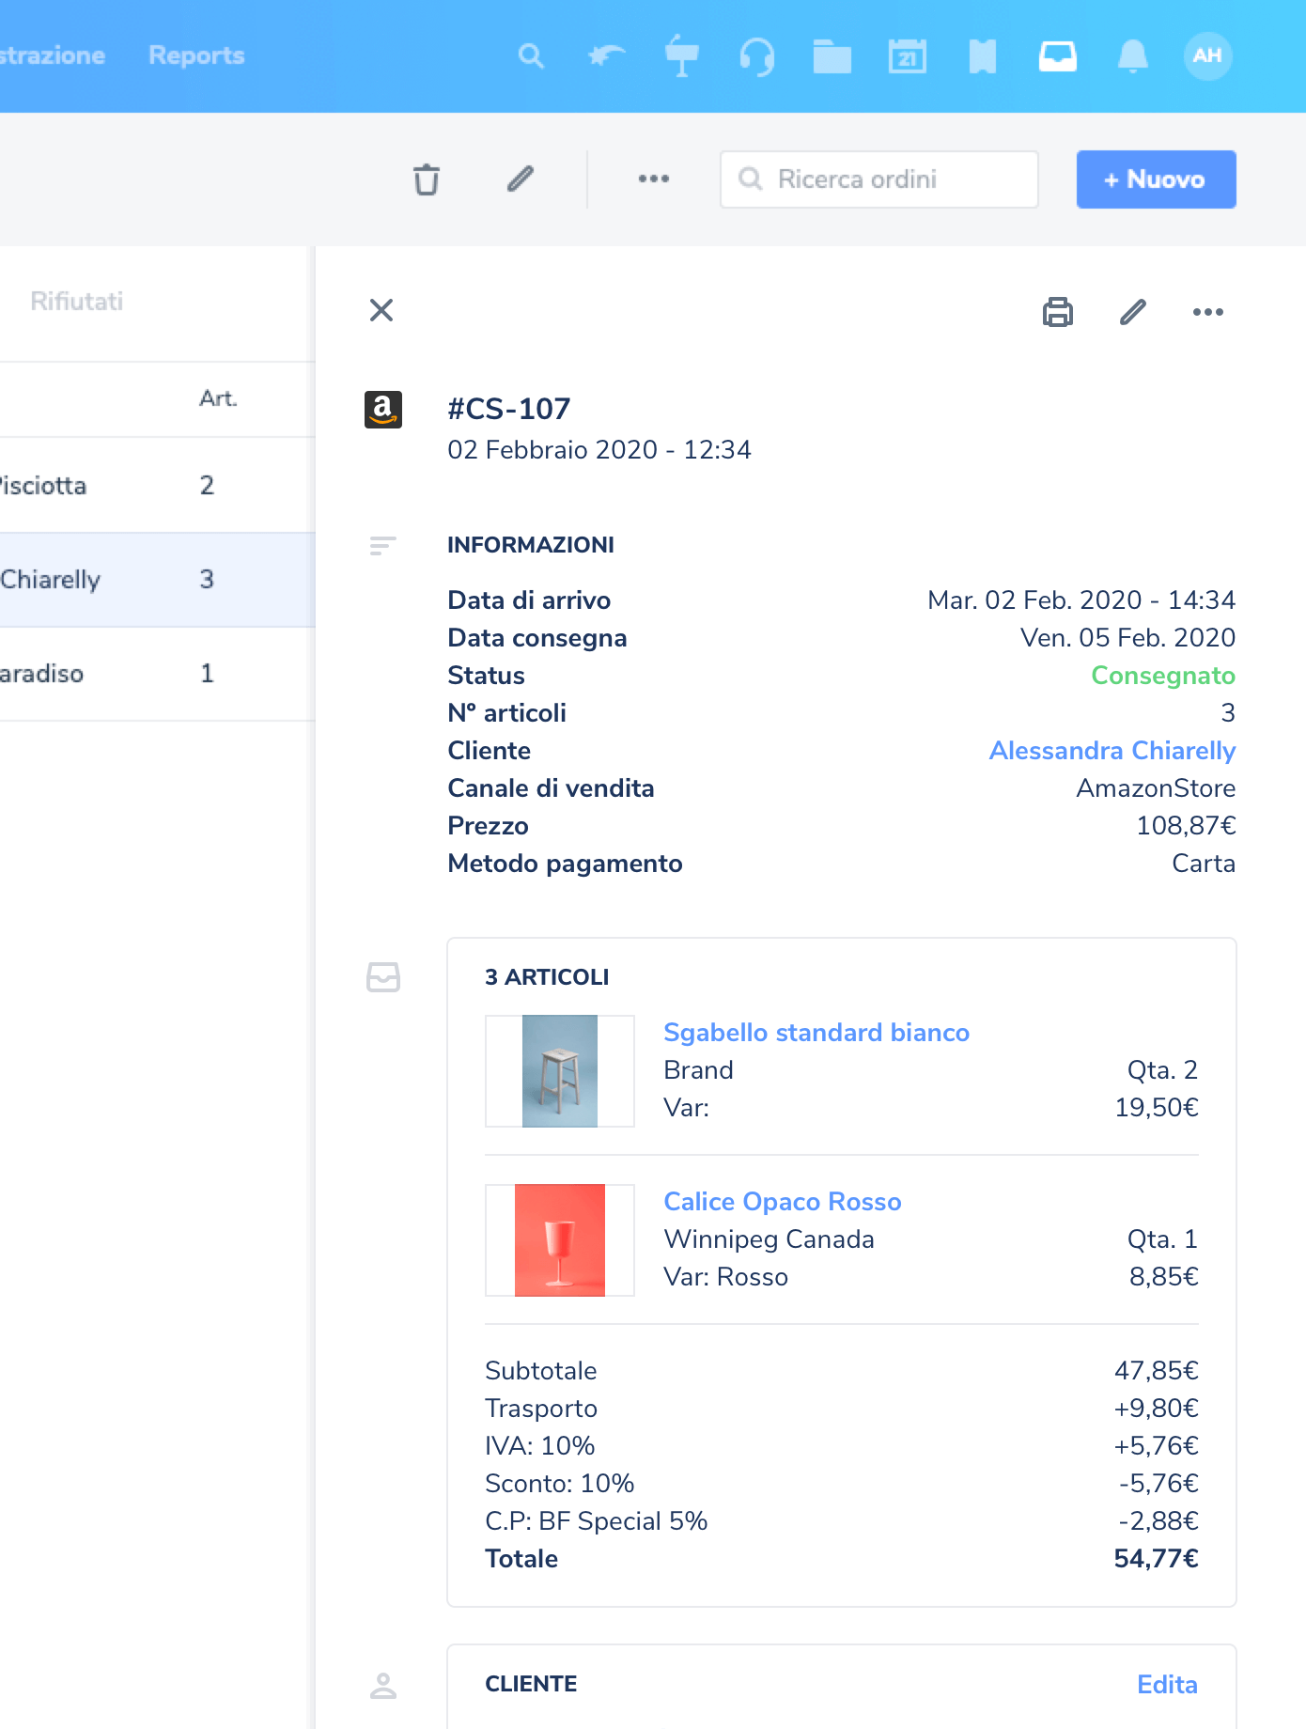
Task: Open the folder icon in the header
Action: pos(832,56)
